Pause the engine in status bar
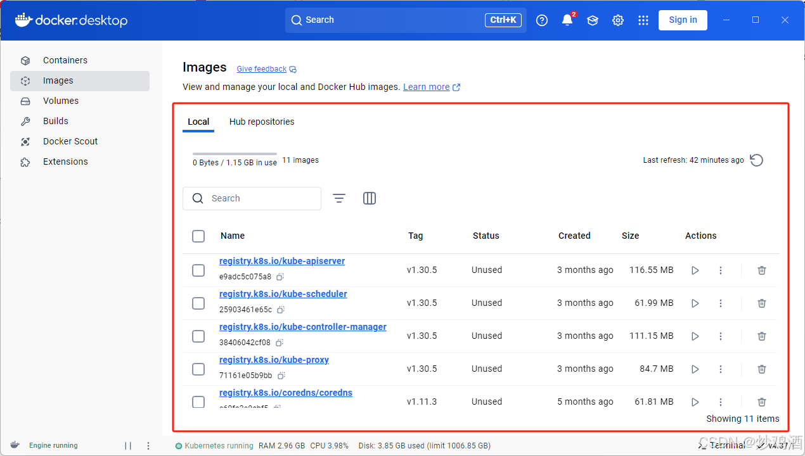Image resolution: width=805 pixels, height=456 pixels. 128,446
